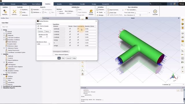Viewport: 185px width, 104px height.
Task: Click Plot button in Residual Monitors
Action: (x=63, y=58)
